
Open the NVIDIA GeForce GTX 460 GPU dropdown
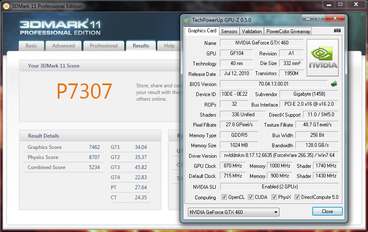point(234,212)
